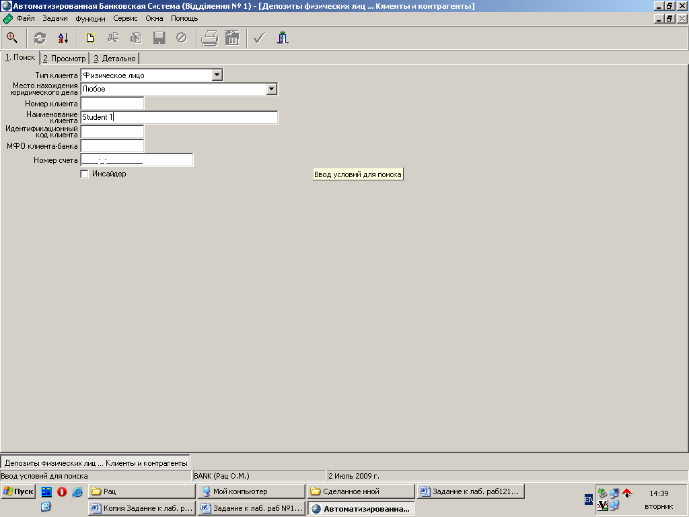This screenshot has width=689, height=517.
Task: Open the Файл menu
Action: (26, 18)
